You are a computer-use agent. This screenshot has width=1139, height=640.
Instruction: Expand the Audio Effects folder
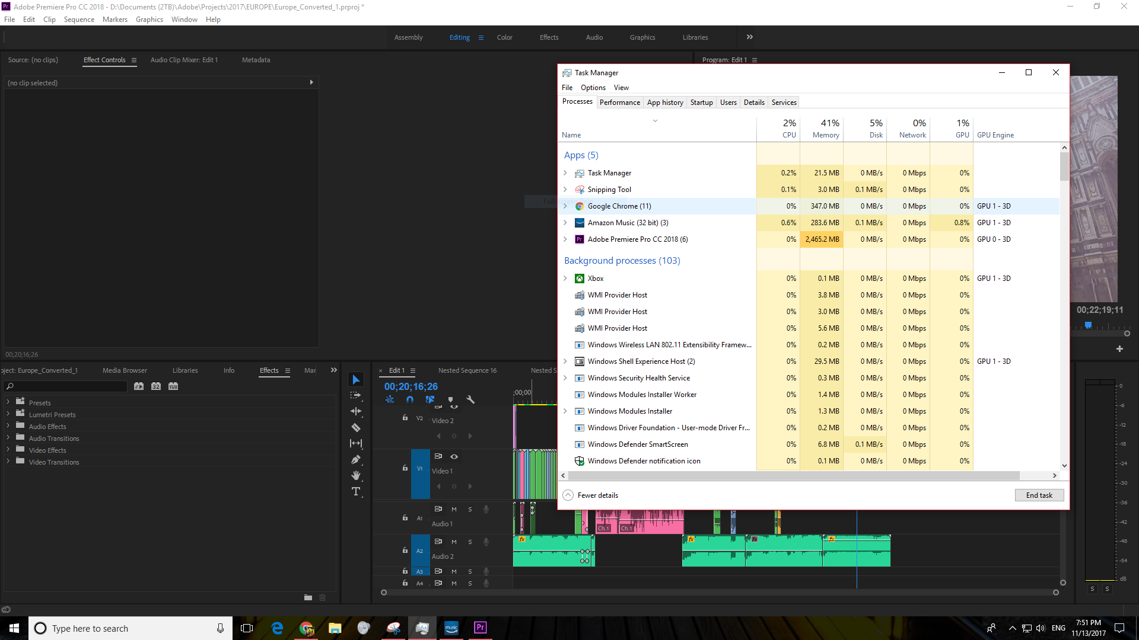pyautogui.click(x=8, y=425)
